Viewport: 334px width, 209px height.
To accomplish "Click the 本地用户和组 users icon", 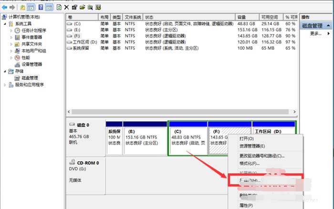I will [x=17, y=51].
